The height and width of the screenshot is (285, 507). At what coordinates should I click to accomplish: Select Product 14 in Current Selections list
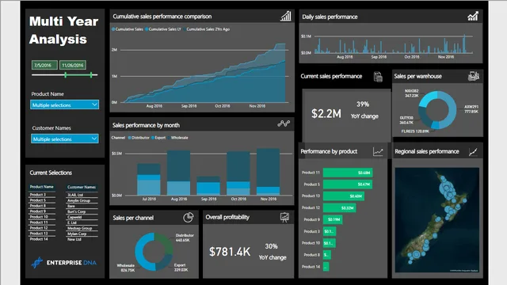point(39,239)
